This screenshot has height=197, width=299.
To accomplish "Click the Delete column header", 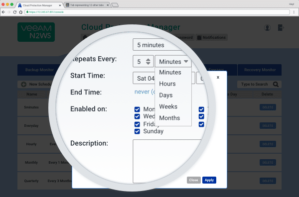I will (267, 94).
